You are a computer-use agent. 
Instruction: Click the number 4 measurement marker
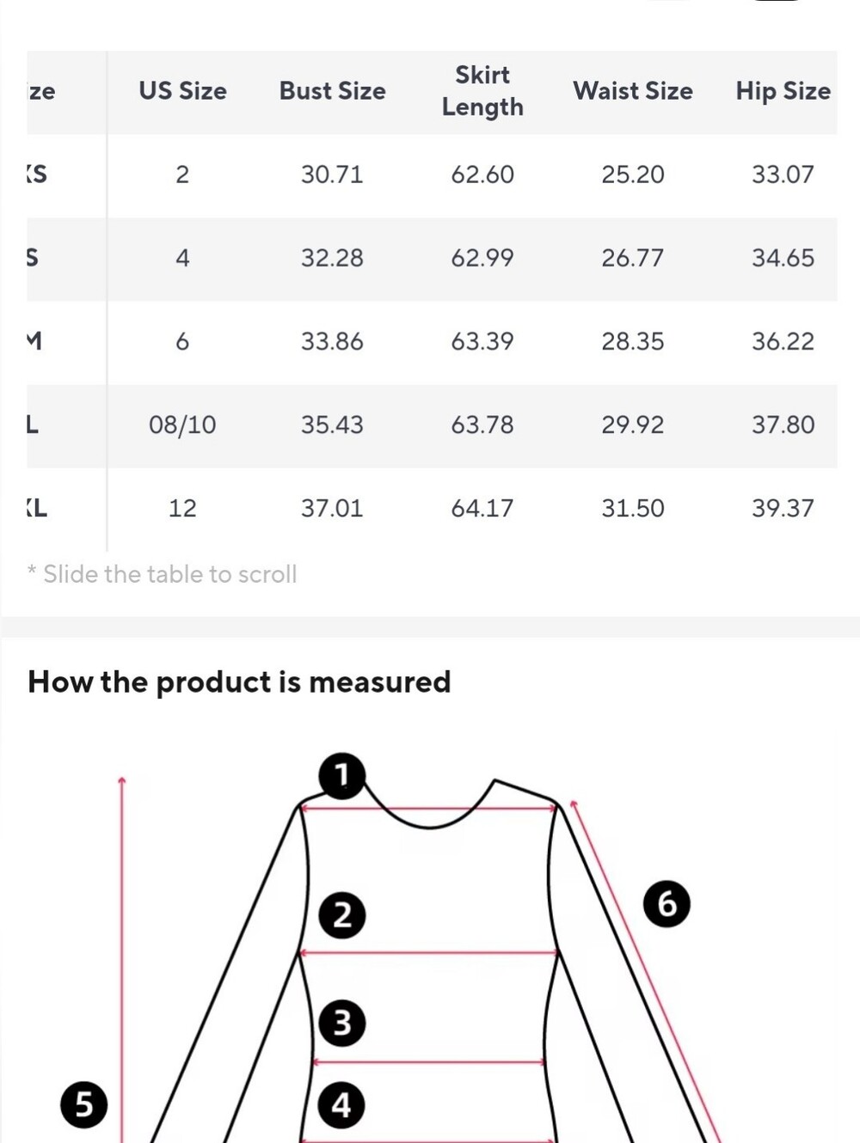(x=341, y=1104)
